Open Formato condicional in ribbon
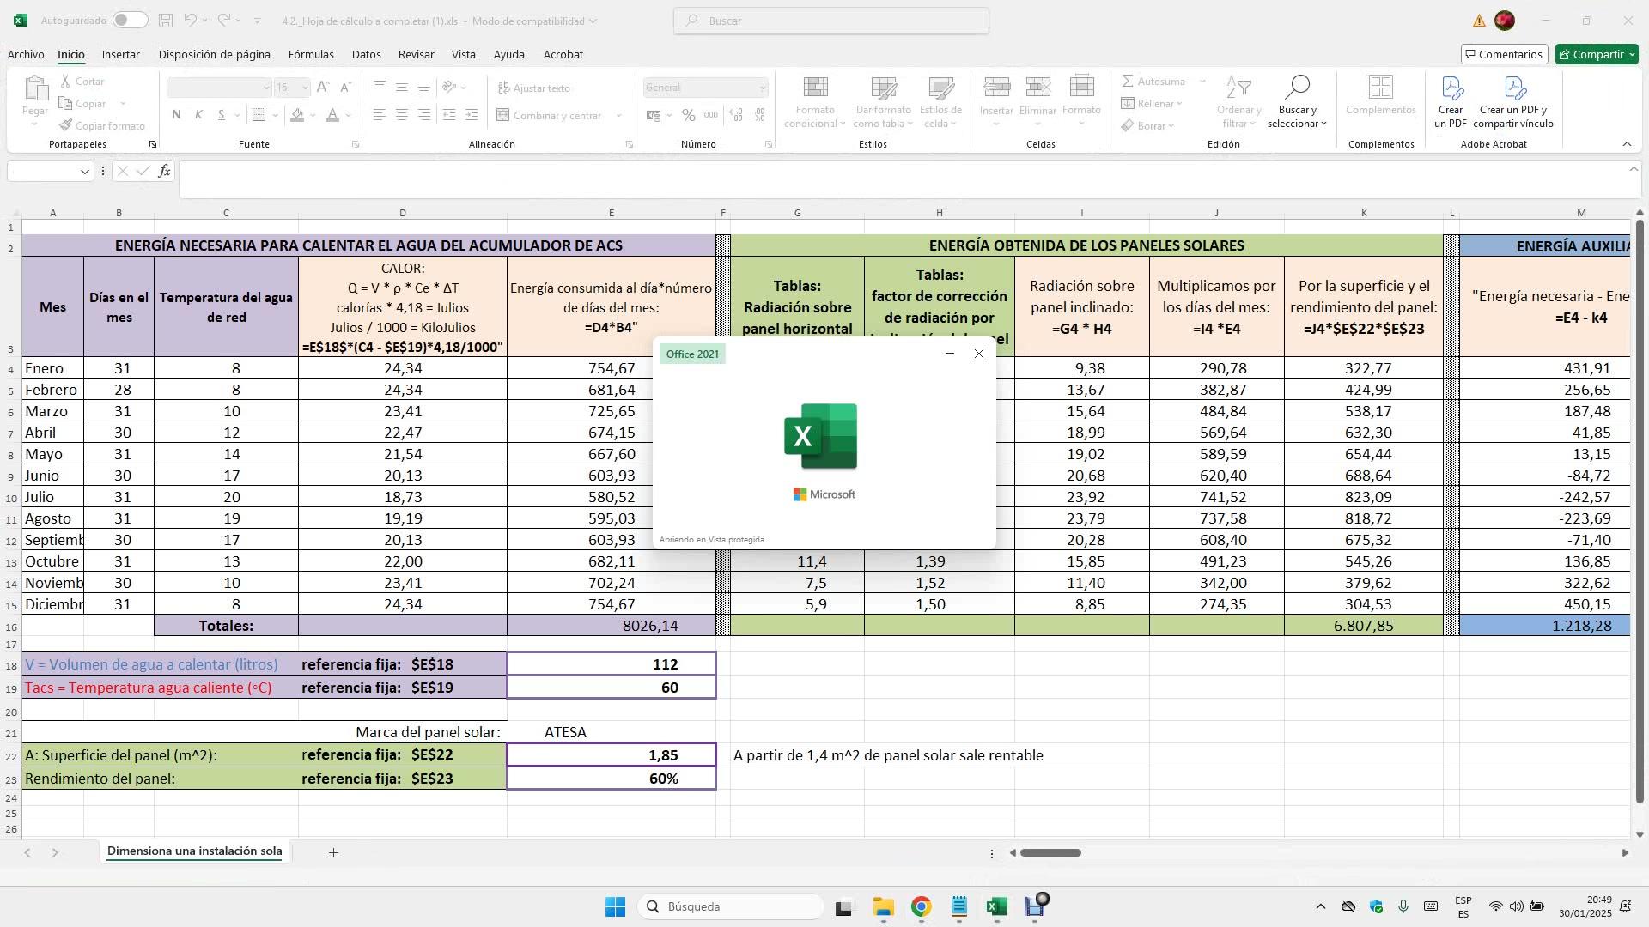This screenshot has width=1649, height=927. coord(814,102)
